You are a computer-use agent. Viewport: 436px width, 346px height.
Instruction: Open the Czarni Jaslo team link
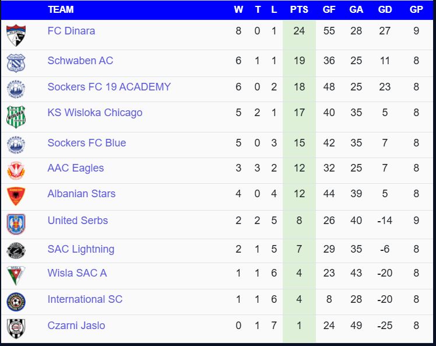point(76,326)
